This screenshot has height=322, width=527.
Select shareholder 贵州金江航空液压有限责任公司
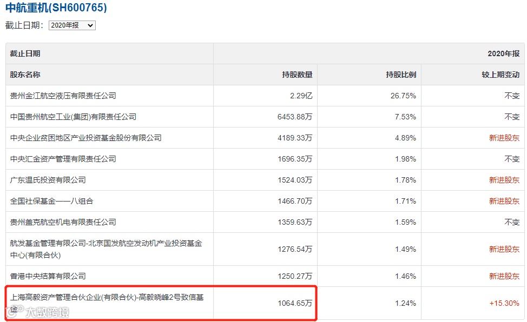point(63,96)
